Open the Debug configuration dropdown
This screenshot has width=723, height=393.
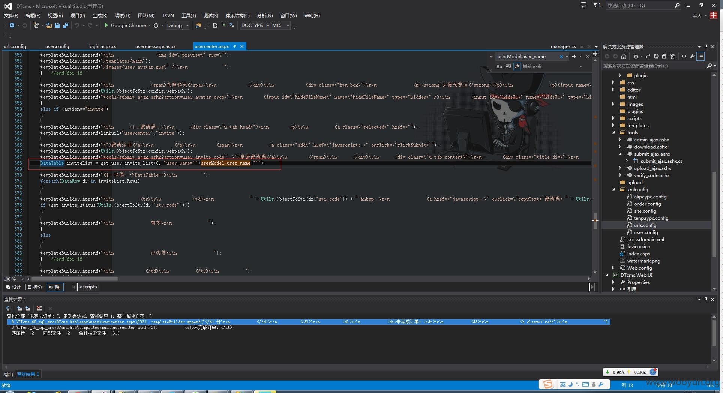pyautogui.click(x=187, y=25)
